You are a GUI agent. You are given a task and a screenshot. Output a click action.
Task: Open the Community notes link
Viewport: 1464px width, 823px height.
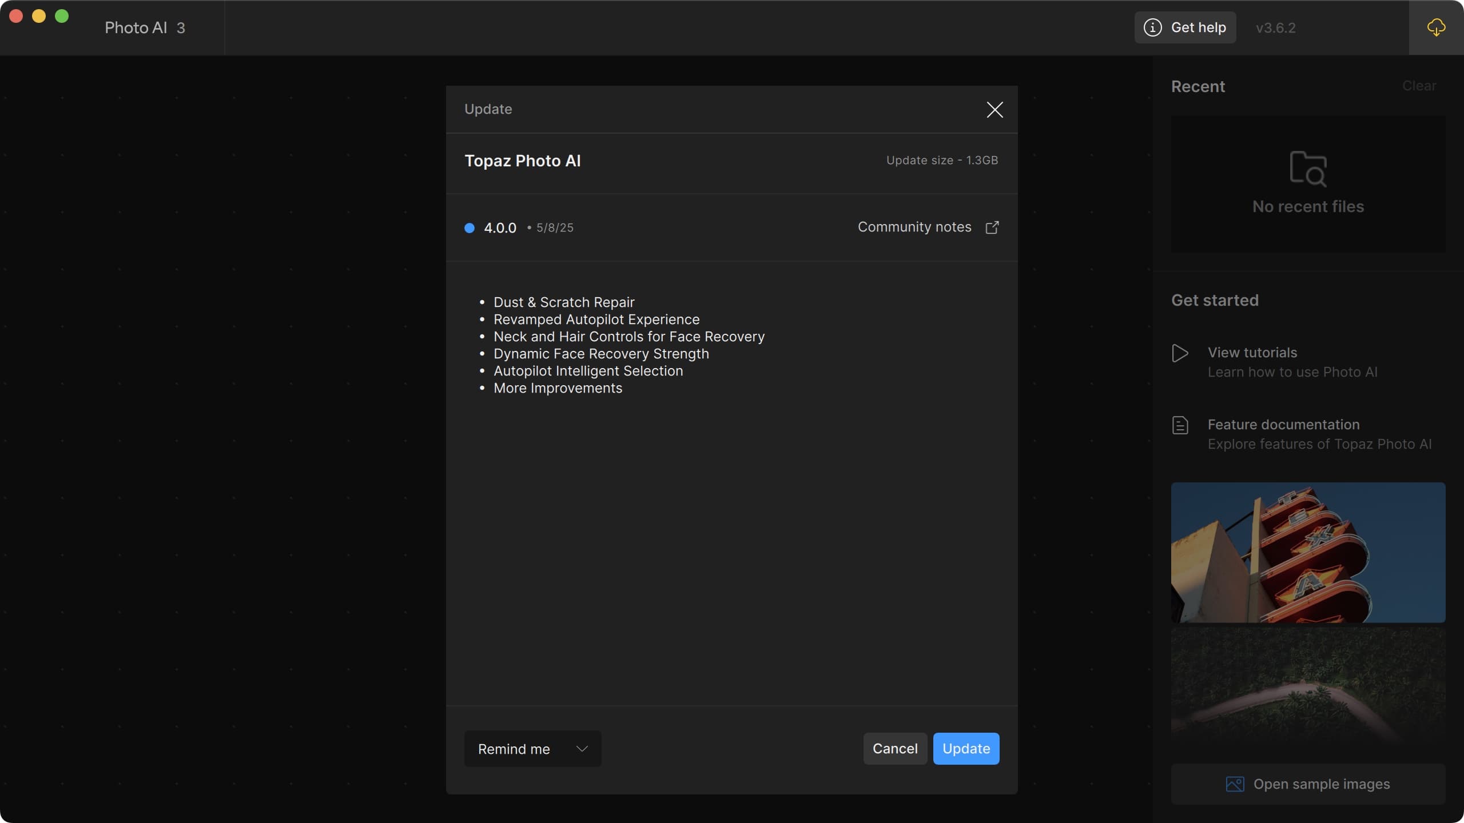[914, 227]
